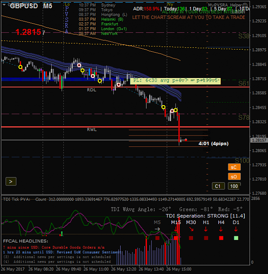Viewport: 268px width, 274px height.
Task: Click the HongKong (L) session row
Action: coord(103,14)
